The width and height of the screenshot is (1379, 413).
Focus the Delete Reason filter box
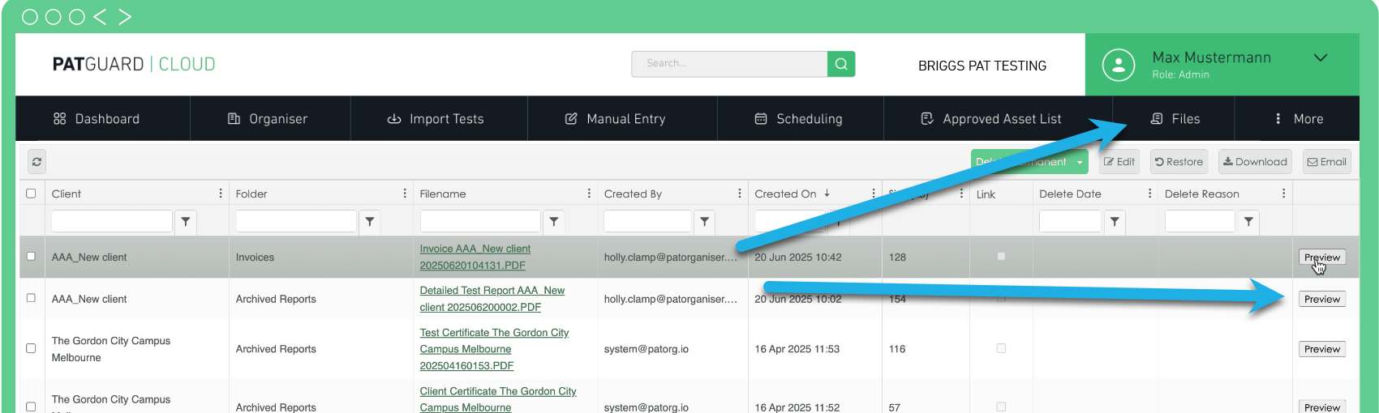pos(1200,221)
